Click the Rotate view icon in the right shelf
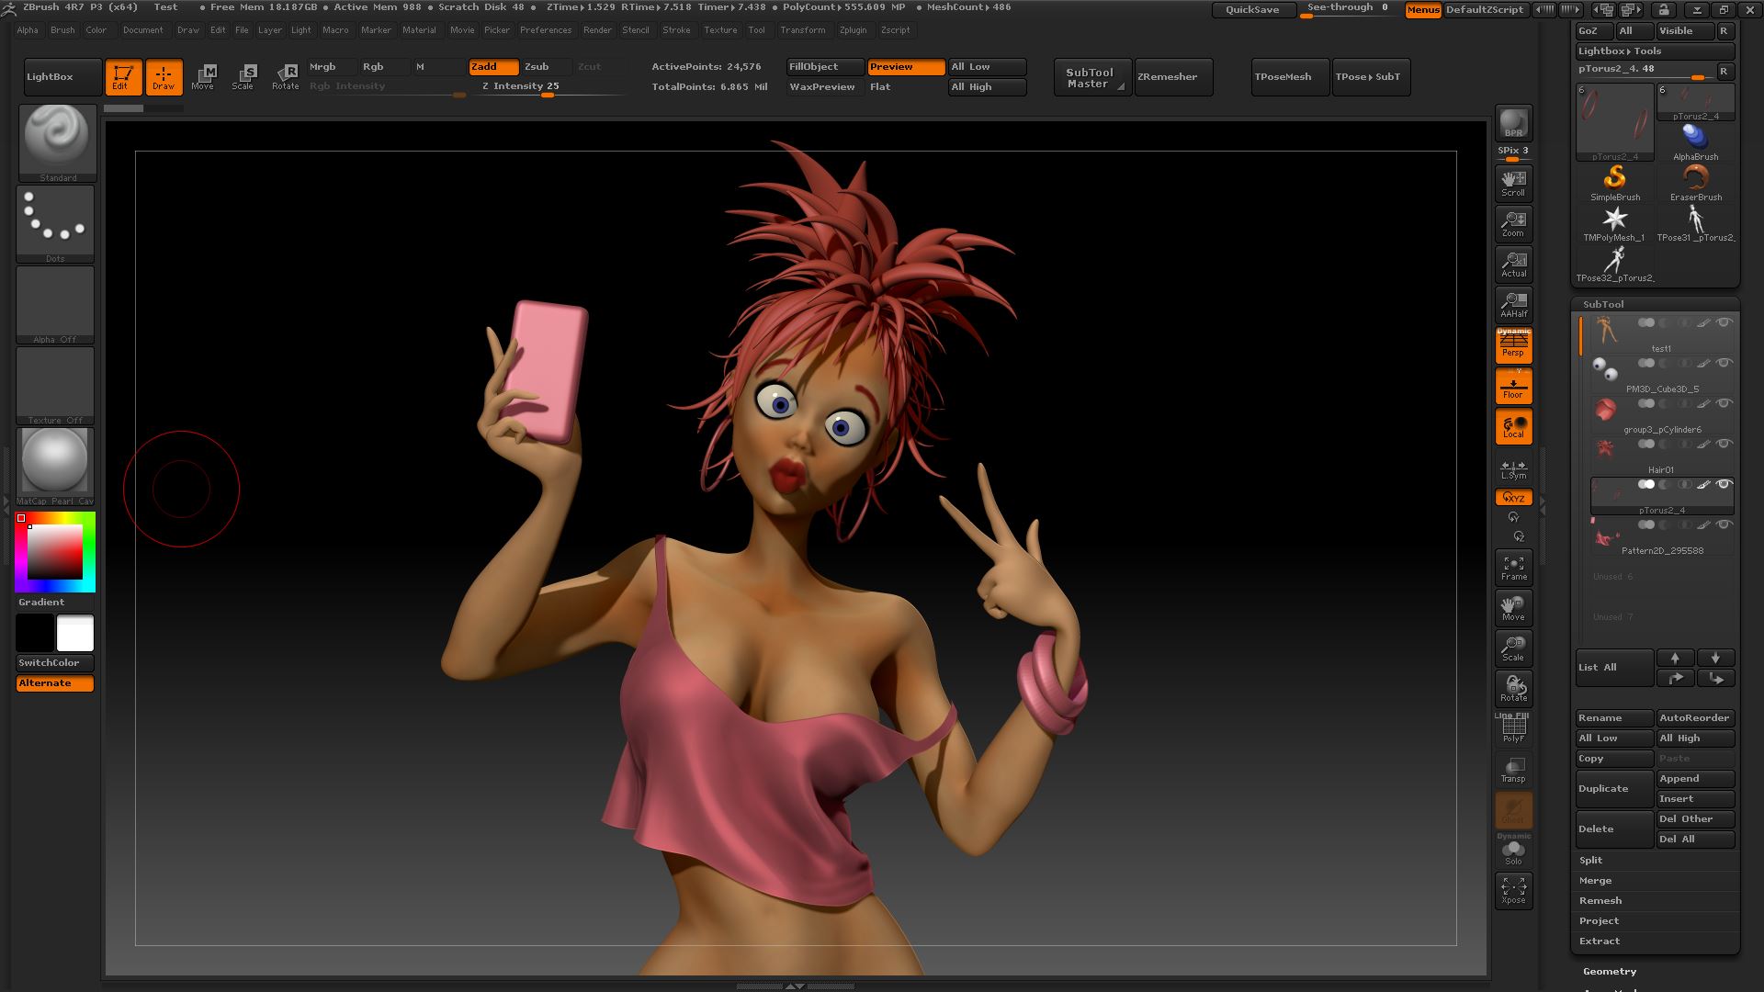The image size is (1764, 992). [x=1513, y=688]
